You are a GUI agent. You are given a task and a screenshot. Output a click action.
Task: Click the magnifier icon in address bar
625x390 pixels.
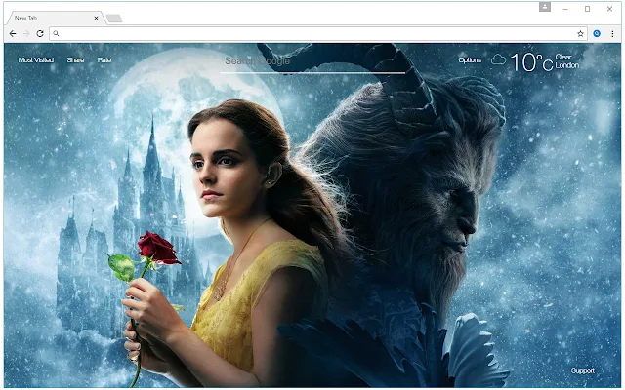tap(56, 34)
